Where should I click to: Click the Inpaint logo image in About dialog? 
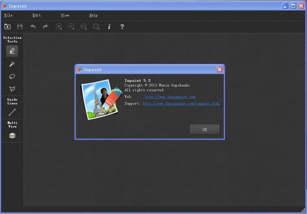102,99
